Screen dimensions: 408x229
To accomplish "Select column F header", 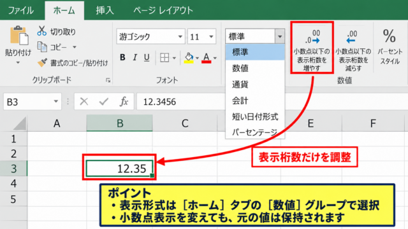I will pyautogui.click(x=374, y=123).
